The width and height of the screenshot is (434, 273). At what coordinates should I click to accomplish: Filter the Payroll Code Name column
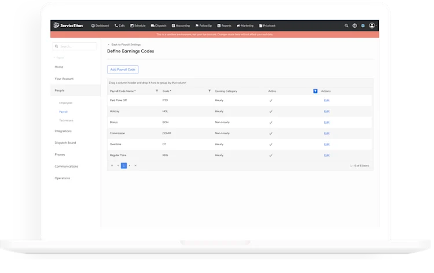157,91
